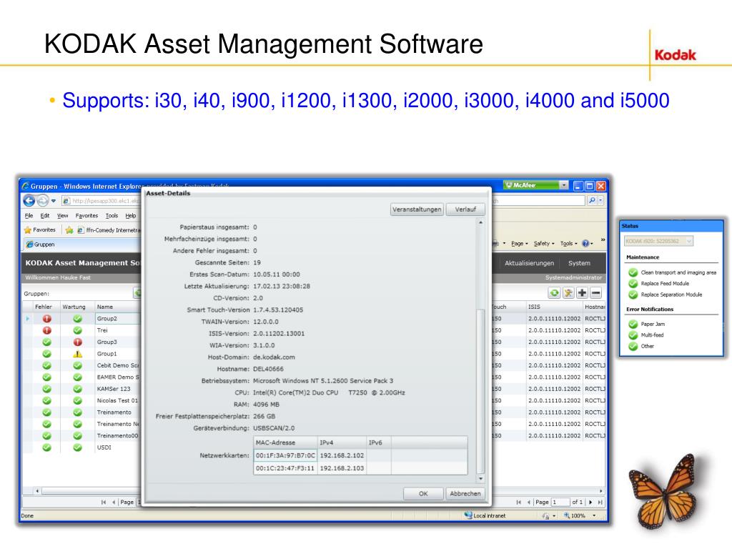Click the yellow edit group icon

pyautogui.click(x=568, y=292)
